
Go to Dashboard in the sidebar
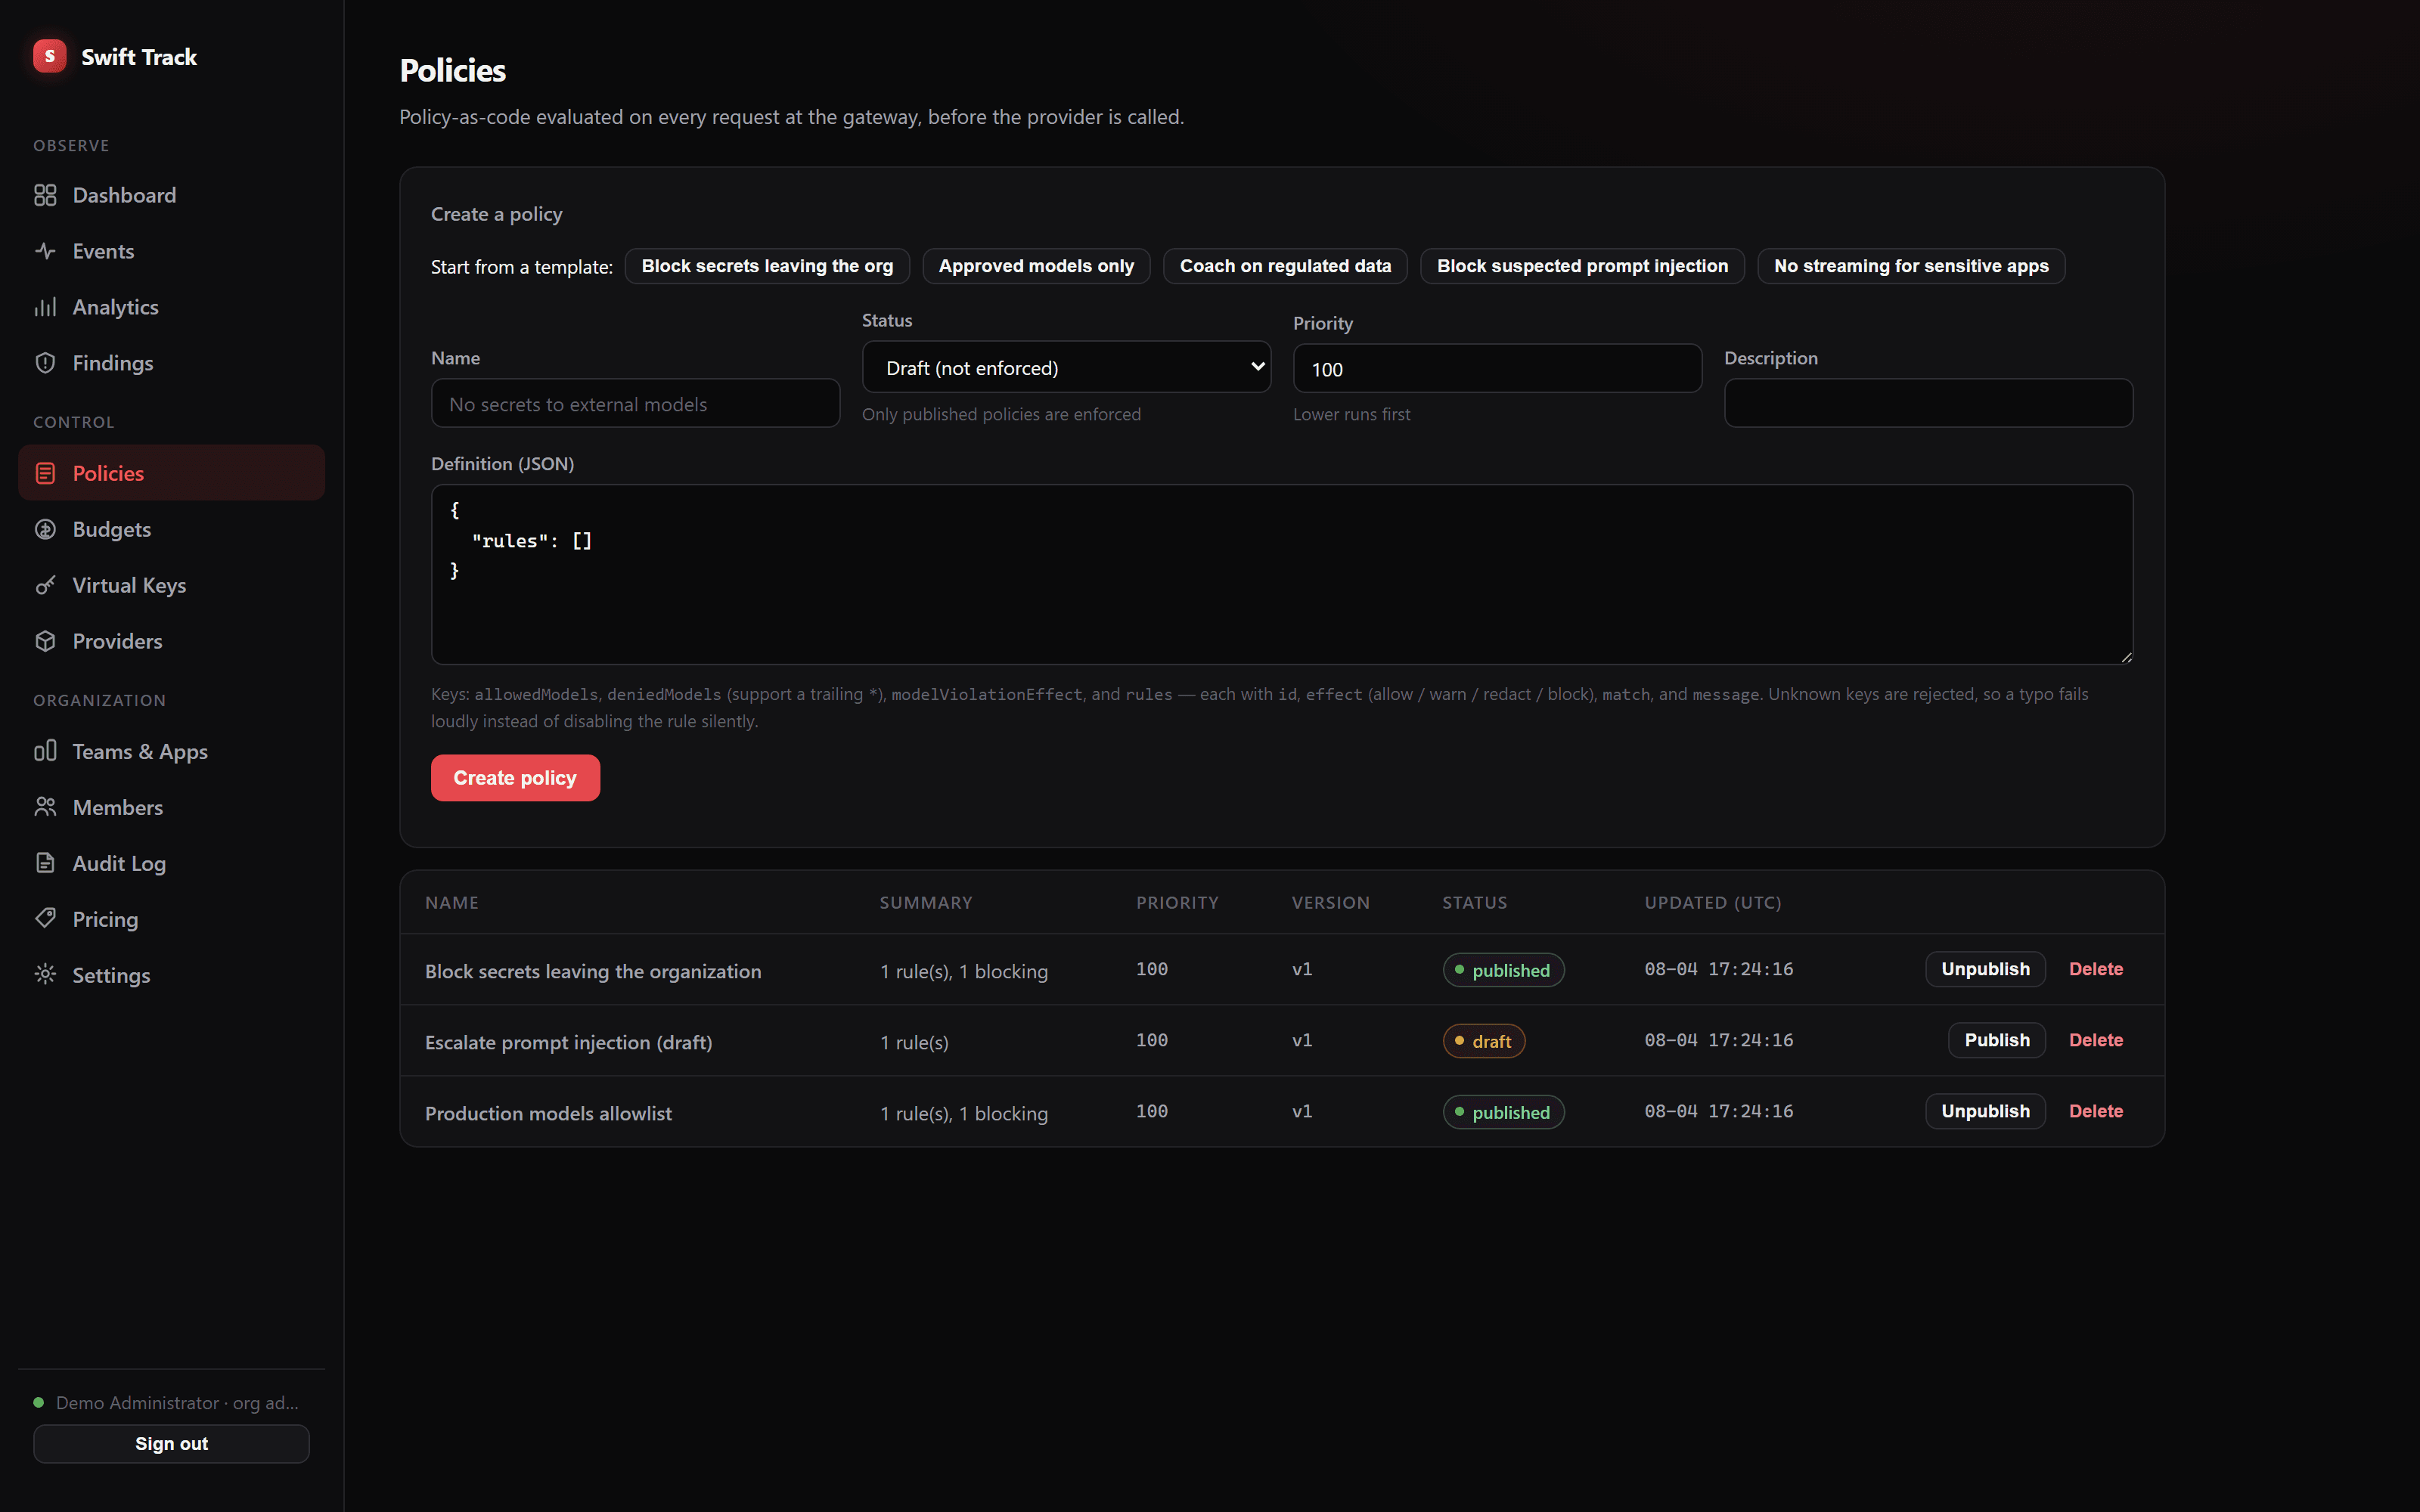pos(171,195)
